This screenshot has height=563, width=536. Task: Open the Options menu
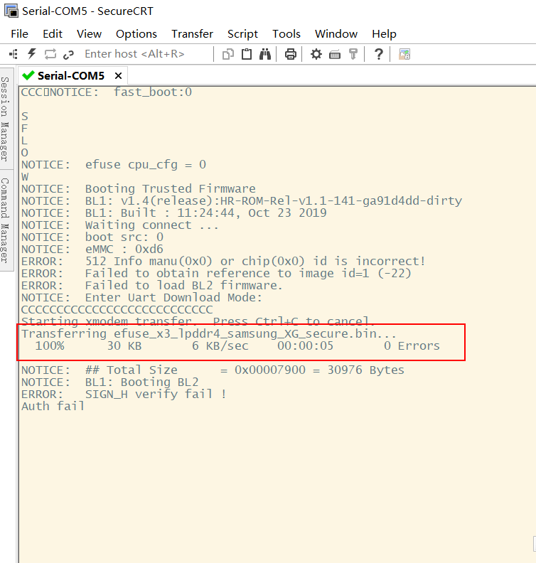point(136,34)
